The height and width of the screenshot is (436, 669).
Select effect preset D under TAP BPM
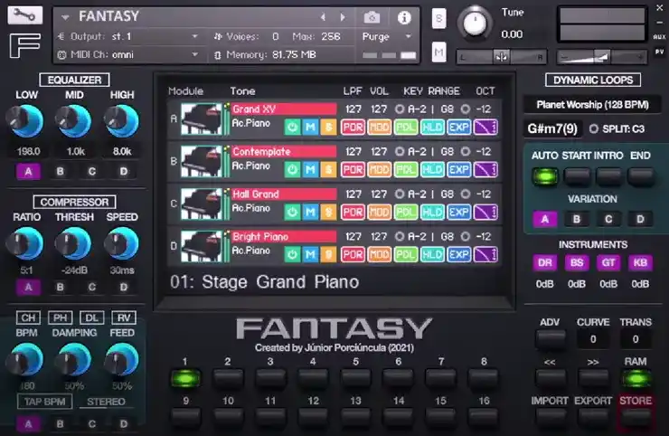124,424
